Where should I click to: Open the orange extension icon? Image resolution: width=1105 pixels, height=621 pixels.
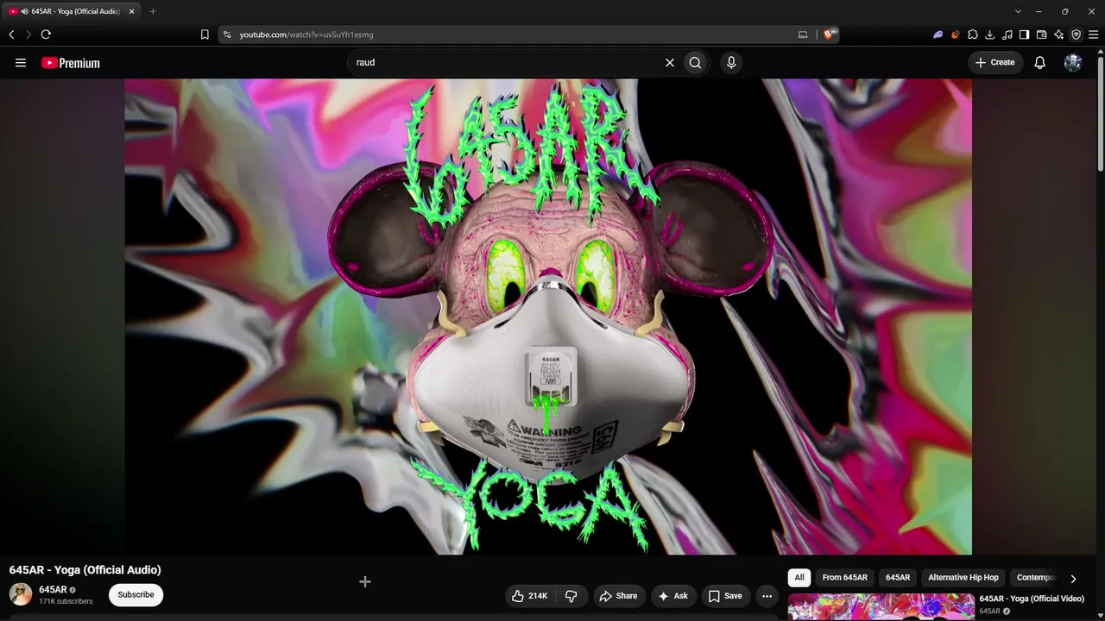coord(956,34)
